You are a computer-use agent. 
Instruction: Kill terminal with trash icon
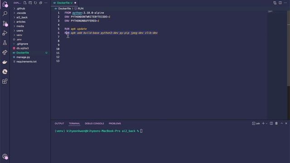click(276, 123)
